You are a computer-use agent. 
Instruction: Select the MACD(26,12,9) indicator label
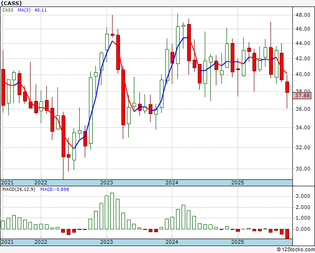(19, 190)
